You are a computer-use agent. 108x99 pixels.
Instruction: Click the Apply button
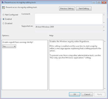pyautogui.click(x=100, y=94)
